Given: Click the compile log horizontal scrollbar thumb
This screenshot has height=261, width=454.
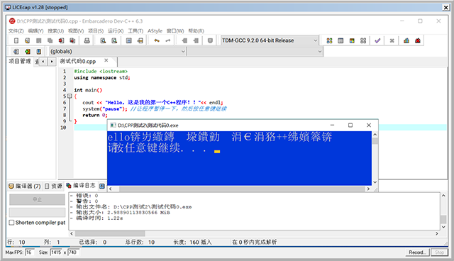Looking at the screenshot, I should tap(110, 233).
